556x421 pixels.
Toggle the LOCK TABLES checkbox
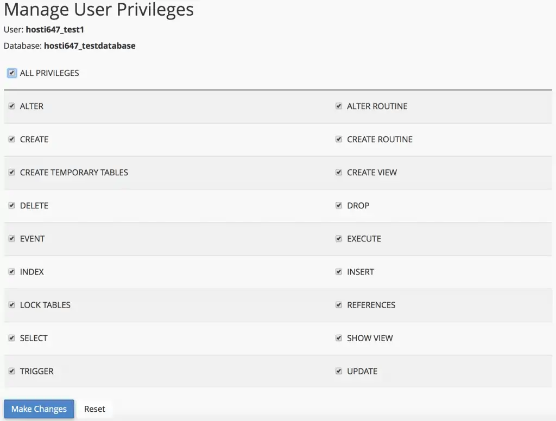pyautogui.click(x=11, y=305)
